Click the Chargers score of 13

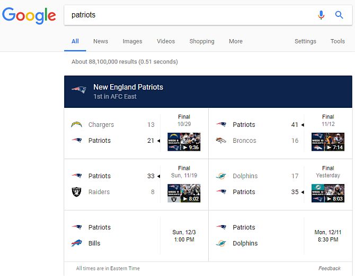point(151,125)
